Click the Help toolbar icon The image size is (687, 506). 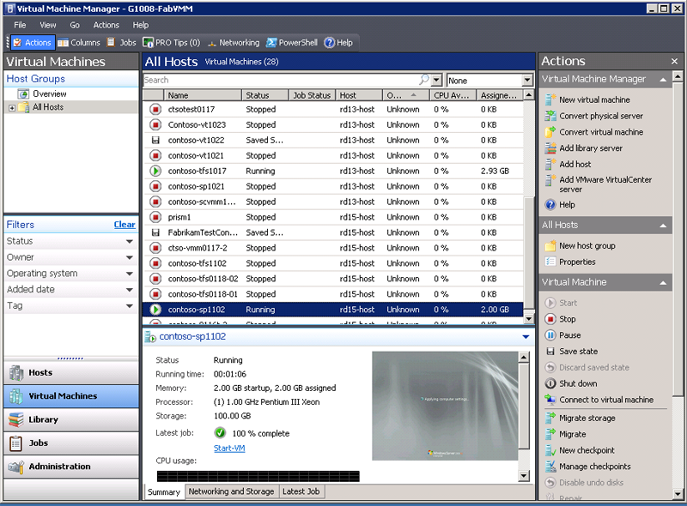(x=338, y=43)
